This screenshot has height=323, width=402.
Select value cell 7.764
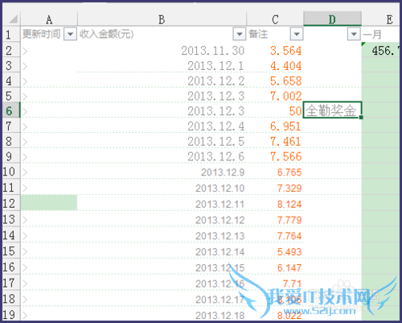pyautogui.click(x=275, y=235)
